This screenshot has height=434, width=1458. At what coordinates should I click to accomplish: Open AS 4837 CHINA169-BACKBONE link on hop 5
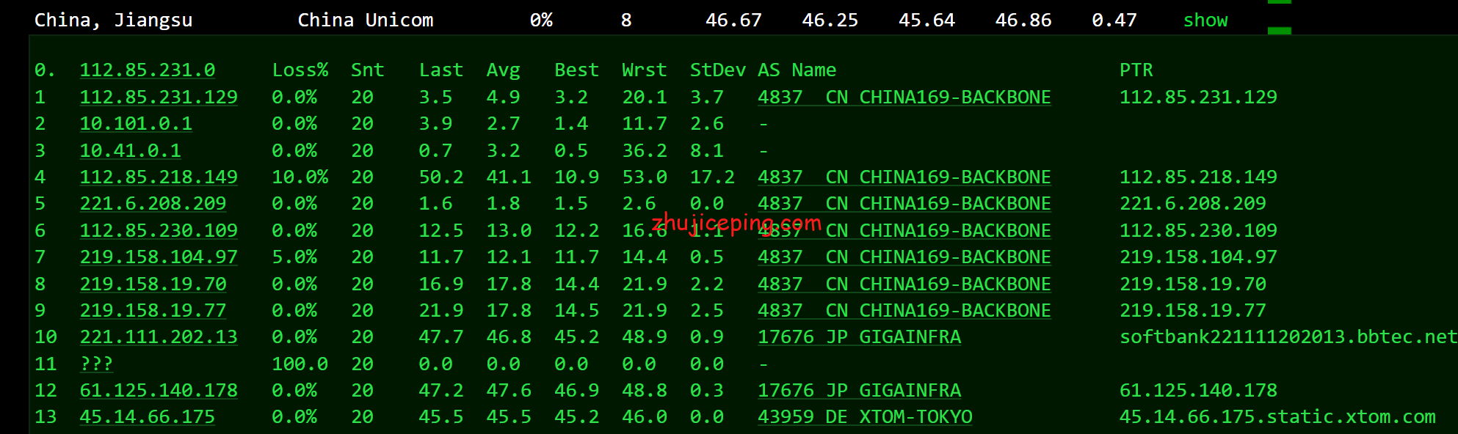pos(904,204)
